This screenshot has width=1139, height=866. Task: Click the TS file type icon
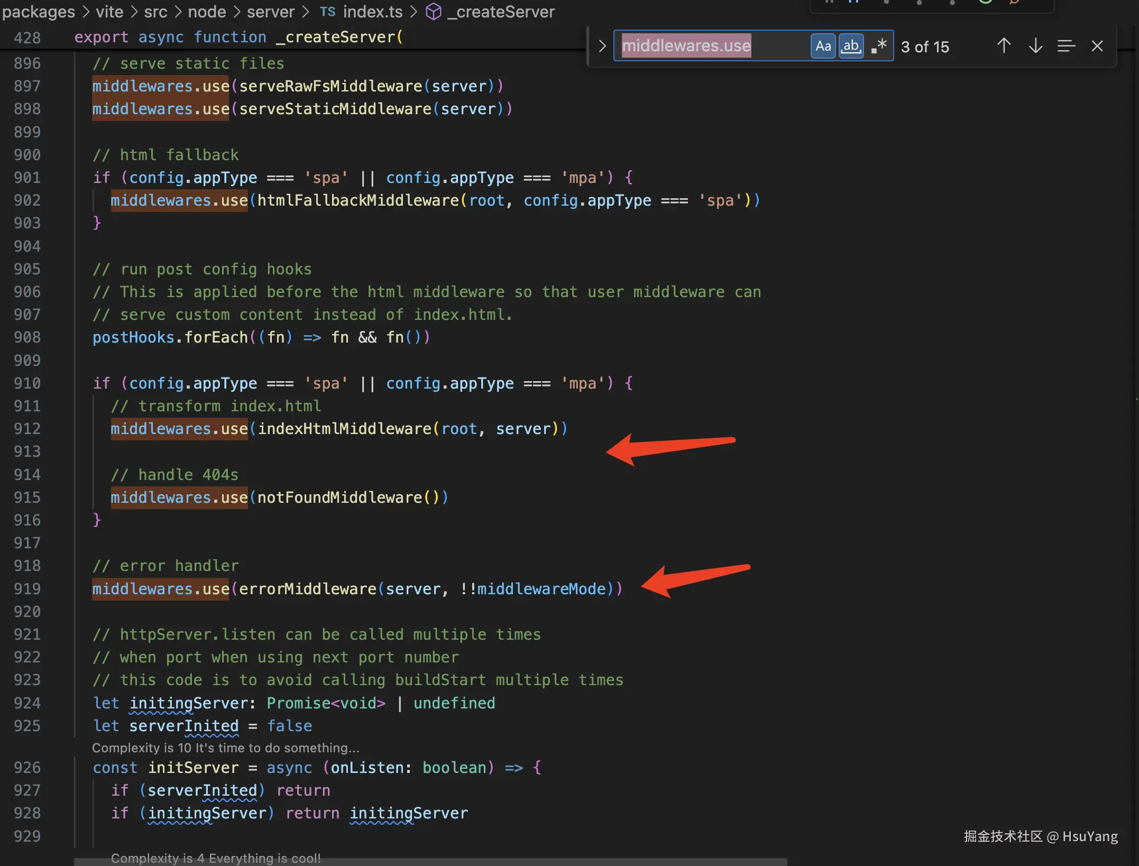click(x=327, y=12)
